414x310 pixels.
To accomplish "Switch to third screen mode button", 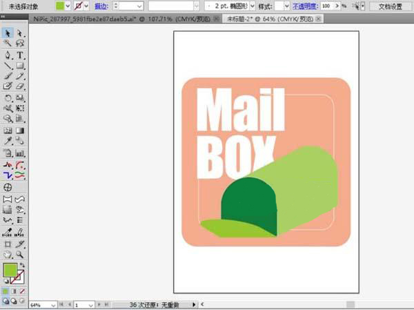I will [x=22, y=301].
